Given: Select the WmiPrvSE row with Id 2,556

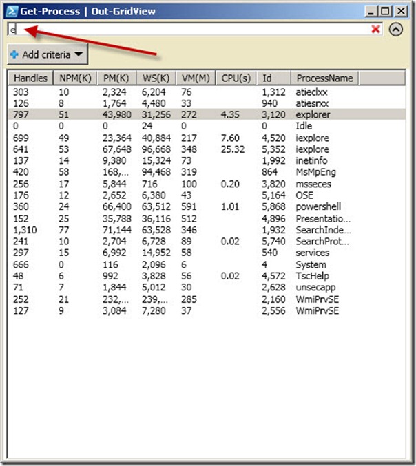Looking at the screenshot, I should 207,310.
